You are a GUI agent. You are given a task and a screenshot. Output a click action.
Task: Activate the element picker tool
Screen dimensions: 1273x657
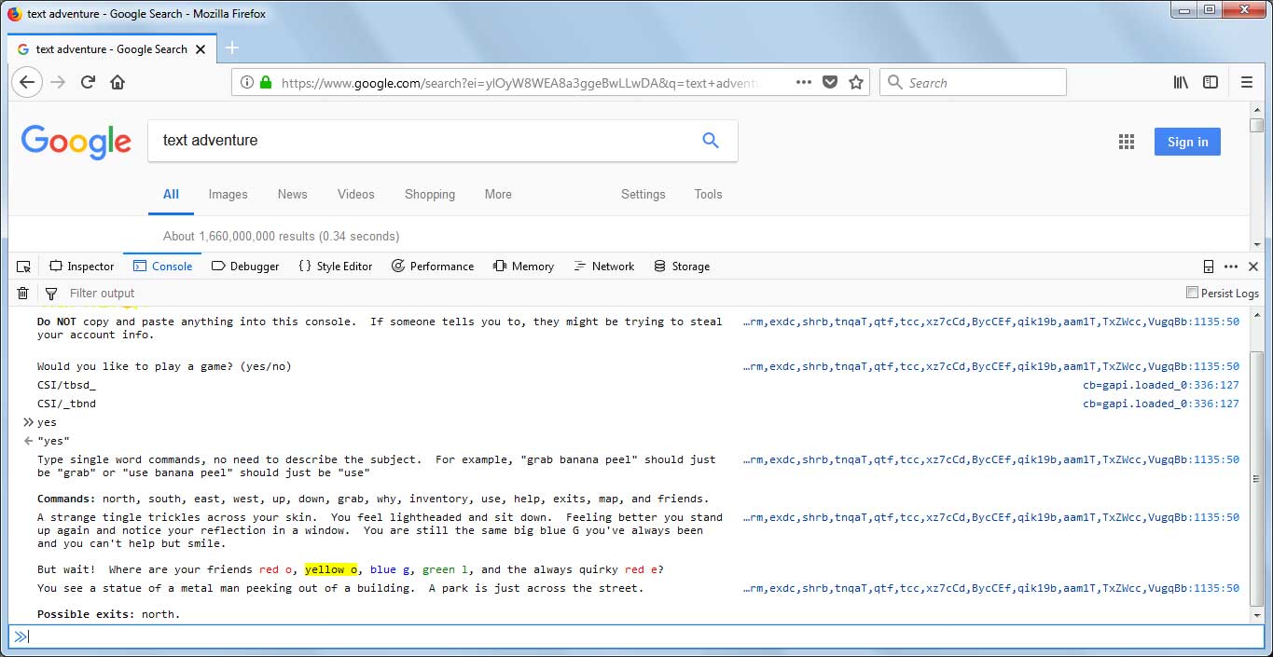click(x=24, y=267)
